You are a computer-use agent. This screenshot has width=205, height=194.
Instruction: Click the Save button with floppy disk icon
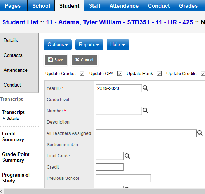tap(56, 60)
